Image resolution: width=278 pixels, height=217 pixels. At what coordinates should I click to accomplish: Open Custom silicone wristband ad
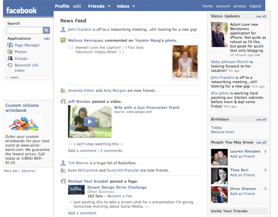(22, 108)
